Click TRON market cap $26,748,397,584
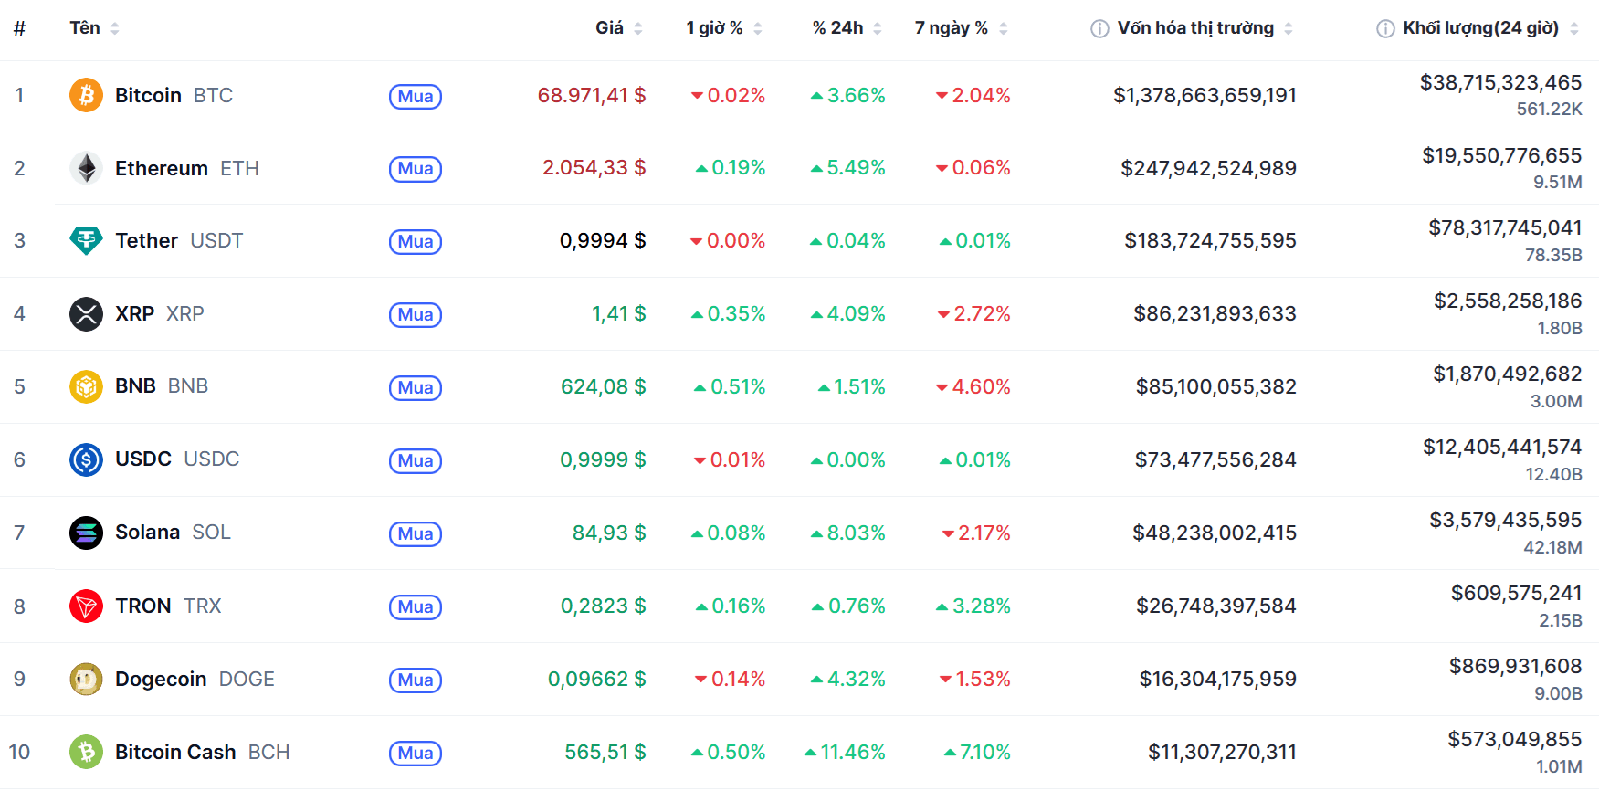Screen dimensions: 1599x791 click(1216, 606)
